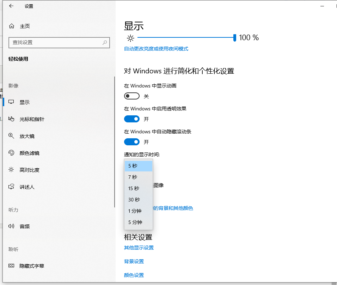Click 对 Windows 进行简化和个性化设置 heading
Viewport: 337px width, 285px height.
[x=179, y=71]
